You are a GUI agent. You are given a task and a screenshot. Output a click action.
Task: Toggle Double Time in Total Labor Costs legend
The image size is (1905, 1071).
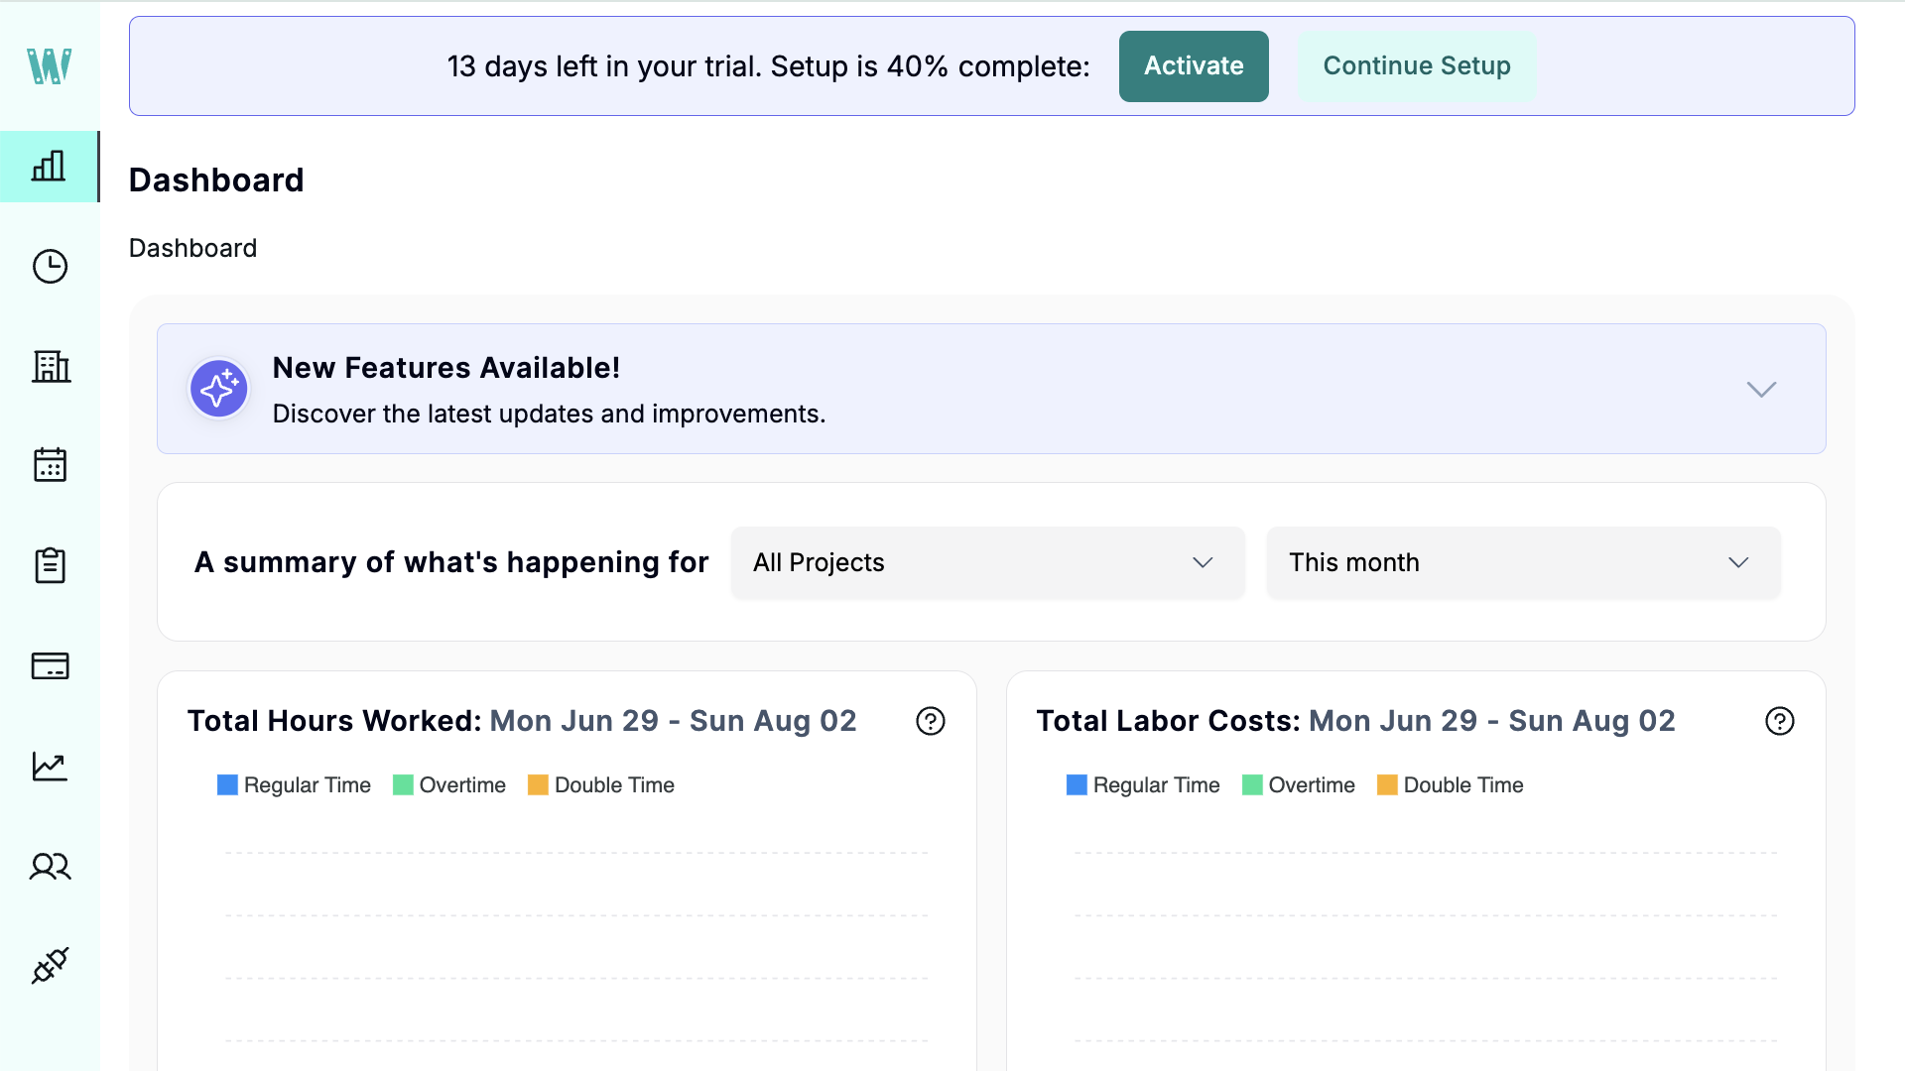pos(1451,785)
